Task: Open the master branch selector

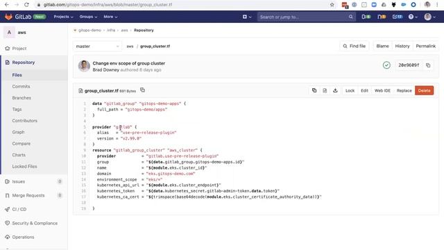Action: (97, 47)
